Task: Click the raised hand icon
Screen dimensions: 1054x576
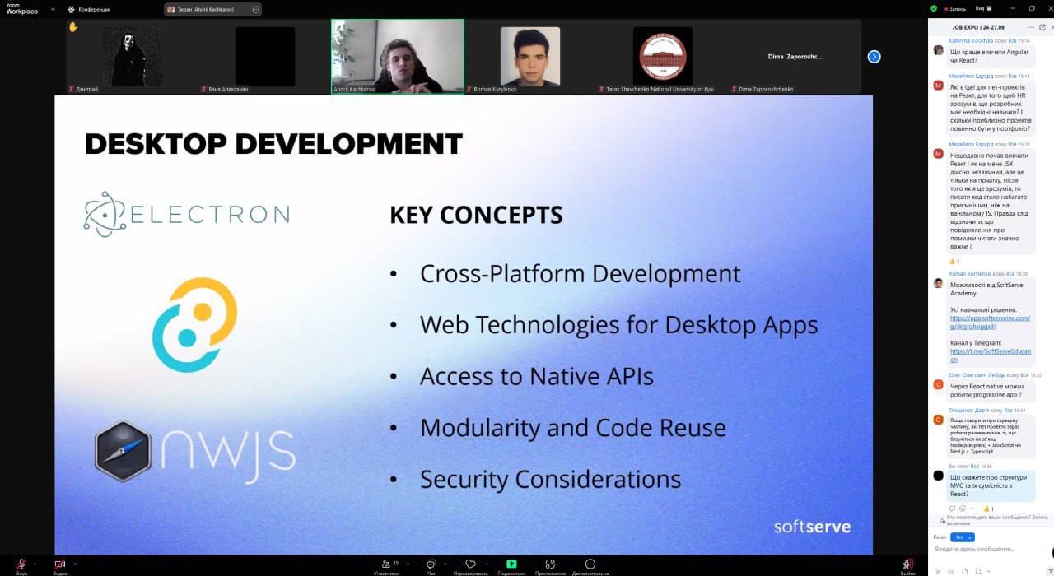Action: coord(73,27)
